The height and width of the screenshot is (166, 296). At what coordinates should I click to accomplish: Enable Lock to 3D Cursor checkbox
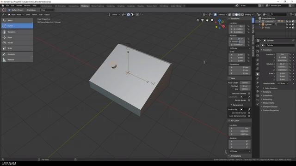click(249, 113)
